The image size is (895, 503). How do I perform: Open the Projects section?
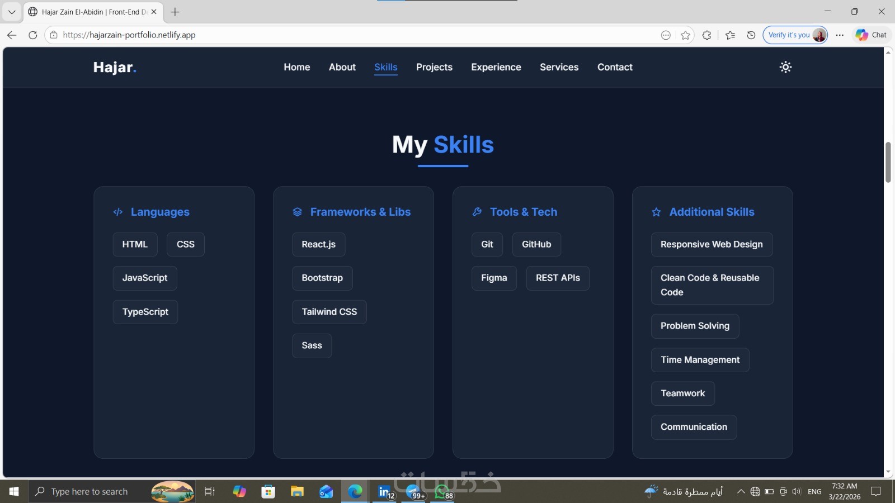[434, 67]
